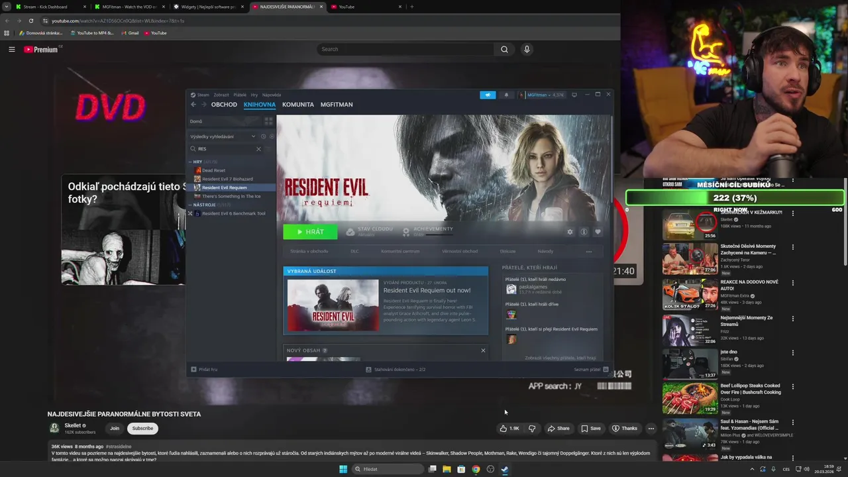Switch to OBCHOD tab in Steam
This screenshot has height=477, width=848.
point(224,105)
